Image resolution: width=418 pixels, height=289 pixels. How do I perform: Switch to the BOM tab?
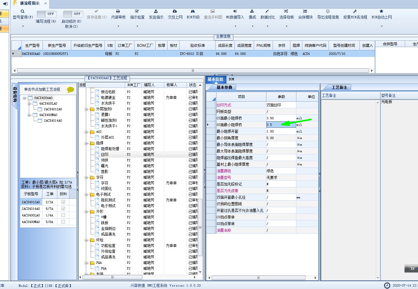(x=231, y=79)
